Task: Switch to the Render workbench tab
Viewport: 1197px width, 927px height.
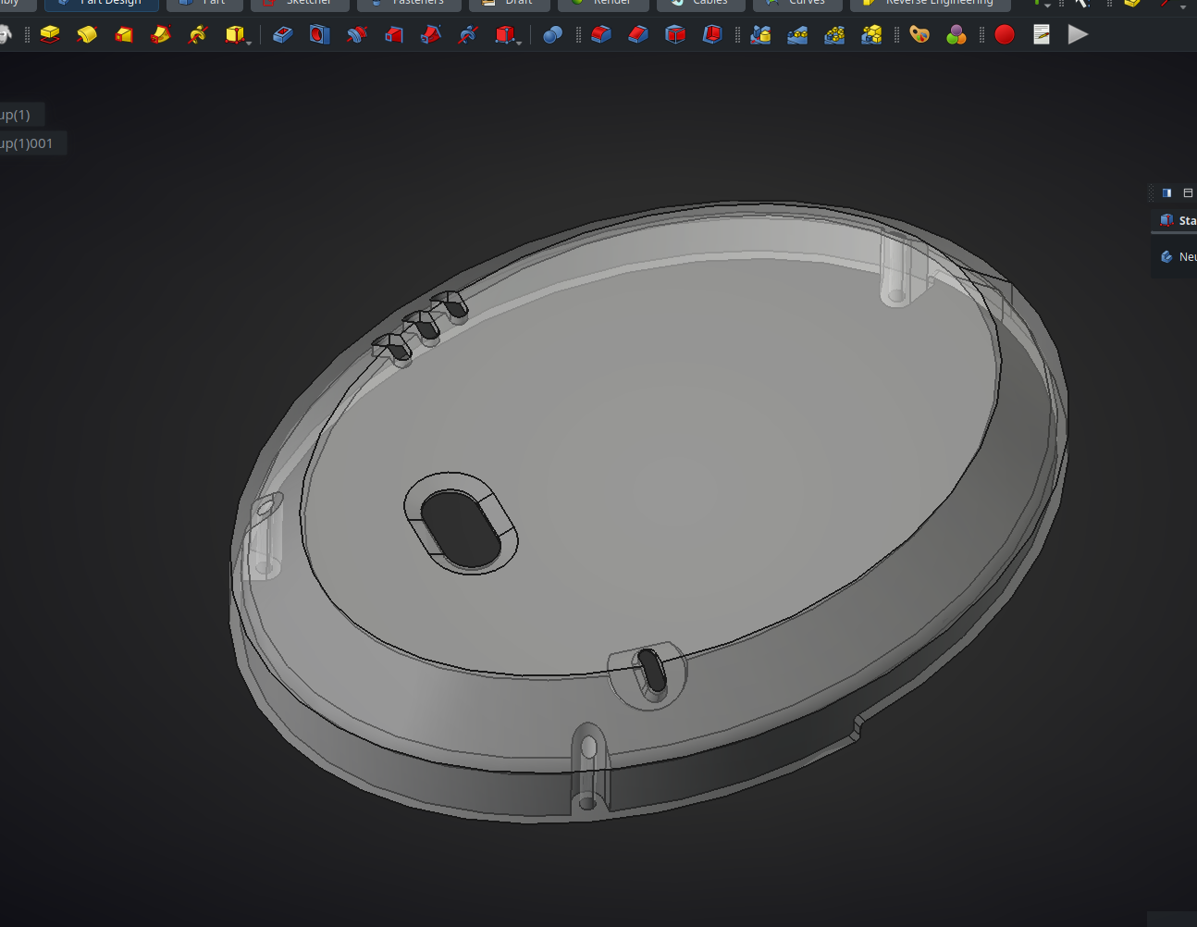Action: (603, 4)
